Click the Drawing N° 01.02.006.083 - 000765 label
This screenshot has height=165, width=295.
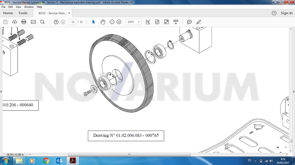coord(126,135)
